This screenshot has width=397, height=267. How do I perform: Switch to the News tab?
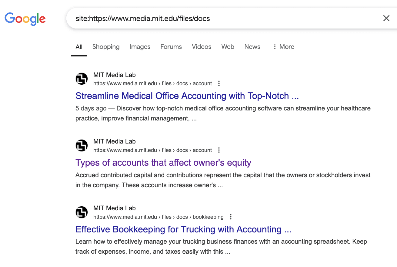252,47
